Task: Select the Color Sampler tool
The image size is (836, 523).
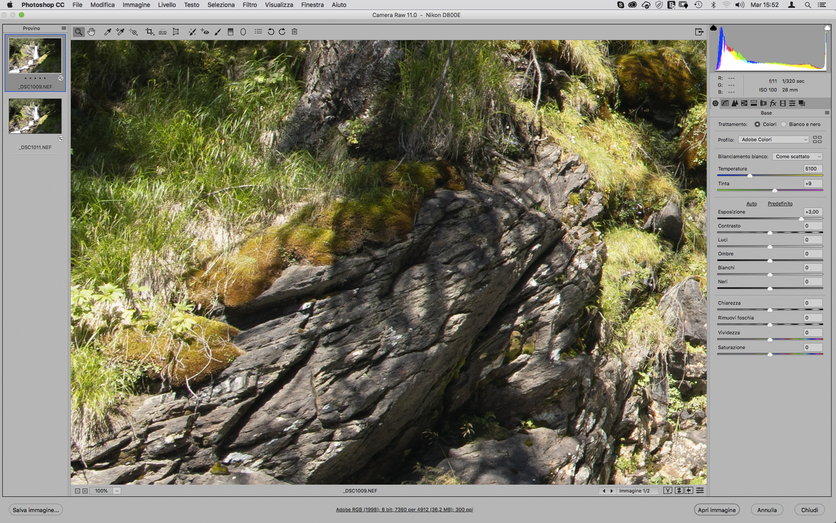Action: pyautogui.click(x=120, y=31)
